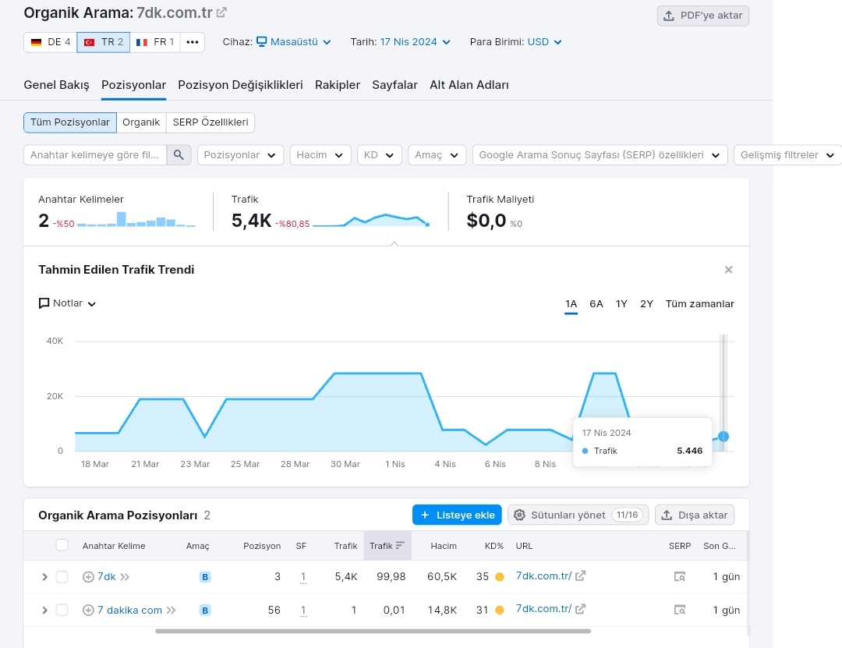Close the Tahmin Edilen Trafik Trendi panel
842x648 pixels.
click(x=728, y=270)
